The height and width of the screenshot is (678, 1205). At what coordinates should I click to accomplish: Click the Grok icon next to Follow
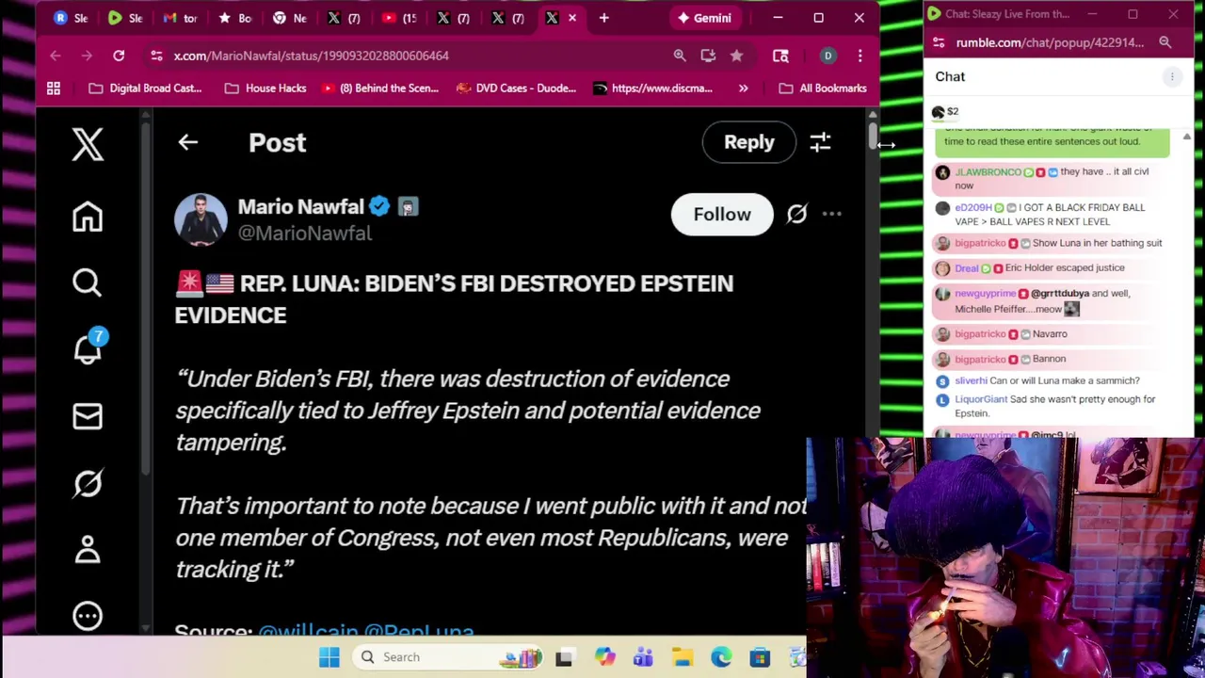(796, 214)
